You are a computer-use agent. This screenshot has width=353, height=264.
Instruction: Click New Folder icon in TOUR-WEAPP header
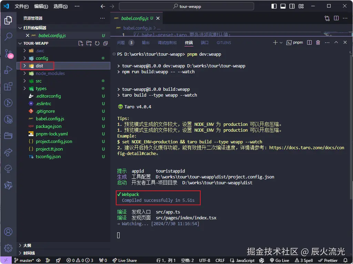point(89,43)
